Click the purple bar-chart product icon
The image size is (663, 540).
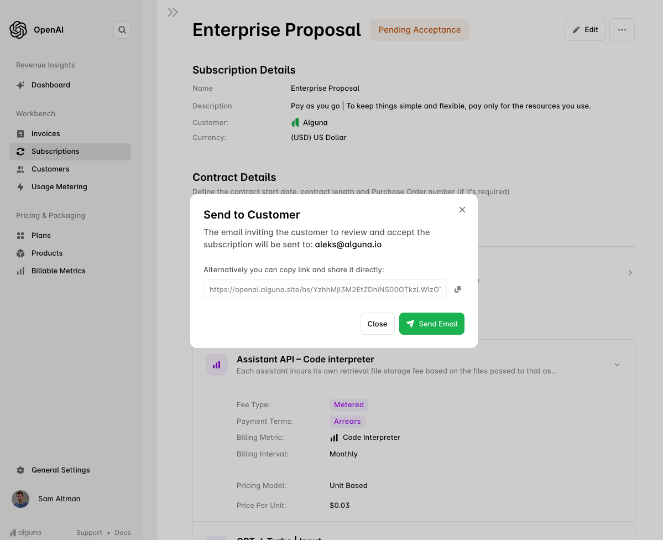[217, 365]
